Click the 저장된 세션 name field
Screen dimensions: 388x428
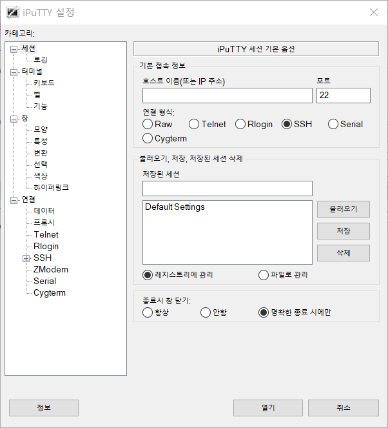pyautogui.click(x=228, y=189)
